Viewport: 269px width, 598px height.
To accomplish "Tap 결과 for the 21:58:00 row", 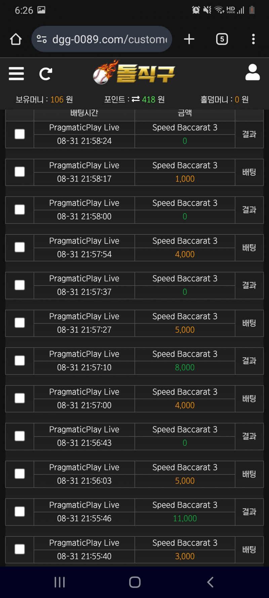I will [x=249, y=210].
